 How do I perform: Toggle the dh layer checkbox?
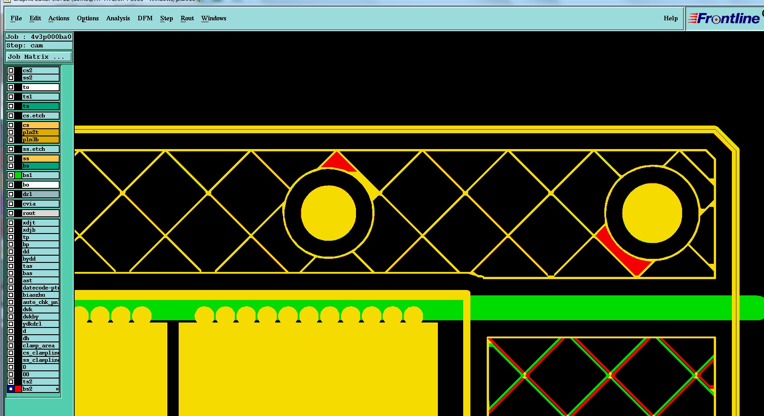[11, 338]
